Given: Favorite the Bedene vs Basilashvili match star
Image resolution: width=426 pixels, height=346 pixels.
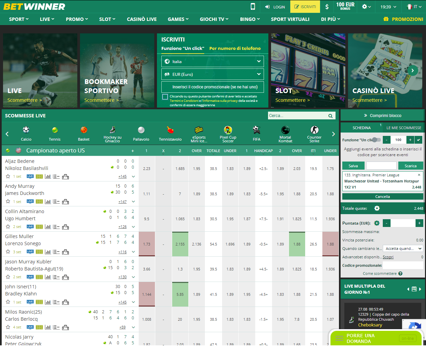Looking at the screenshot, I should coord(8,176).
